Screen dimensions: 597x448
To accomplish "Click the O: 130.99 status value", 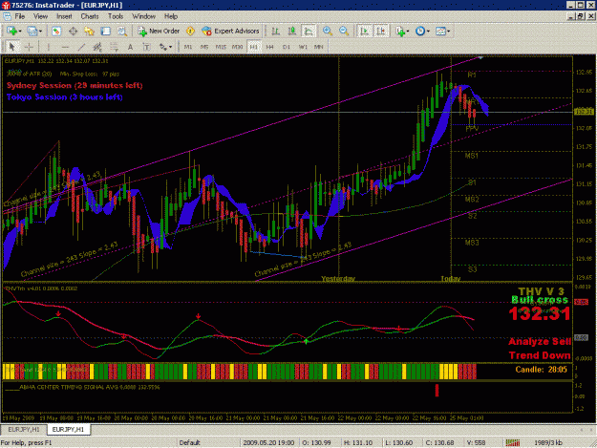I will tap(316, 442).
